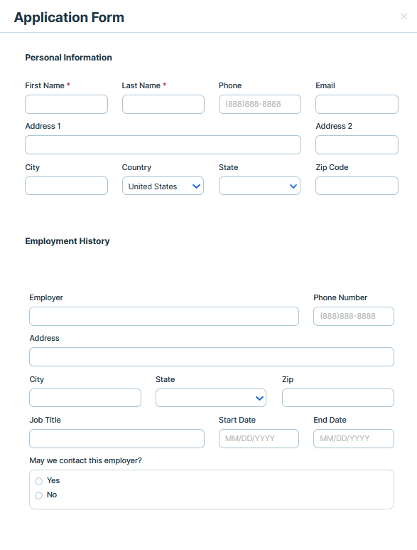The height and width of the screenshot is (550, 417).
Task: Click the Address 1 field
Action: click(x=163, y=145)
